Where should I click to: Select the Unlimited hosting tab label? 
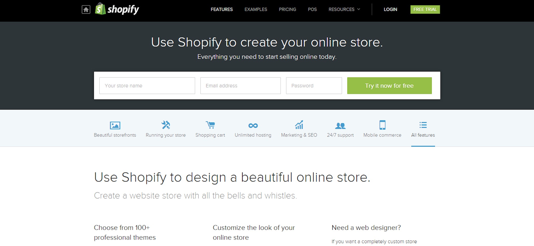click(x=253, y=135)
